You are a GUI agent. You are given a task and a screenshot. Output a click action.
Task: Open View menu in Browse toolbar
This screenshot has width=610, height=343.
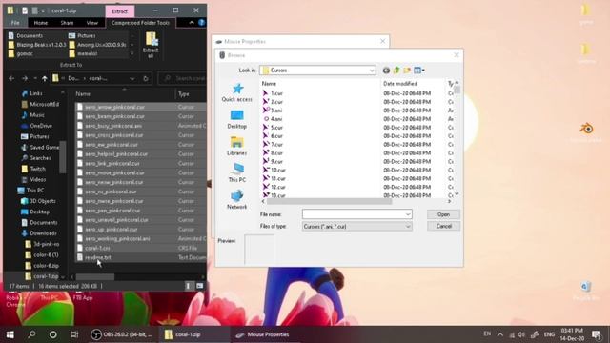[x=419, y=71]
